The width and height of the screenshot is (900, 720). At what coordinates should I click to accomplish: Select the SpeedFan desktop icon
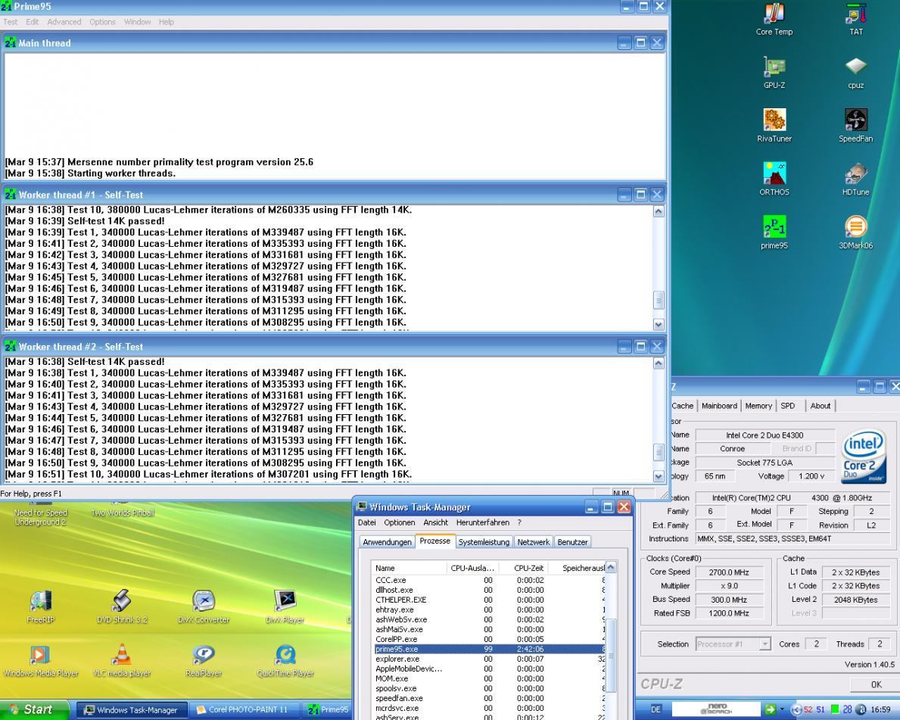[x=856, y=126]
